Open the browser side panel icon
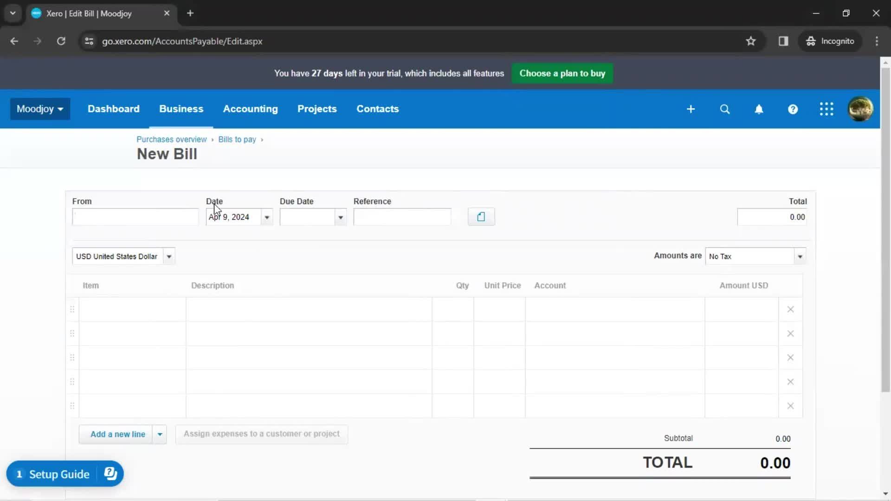 783,41
